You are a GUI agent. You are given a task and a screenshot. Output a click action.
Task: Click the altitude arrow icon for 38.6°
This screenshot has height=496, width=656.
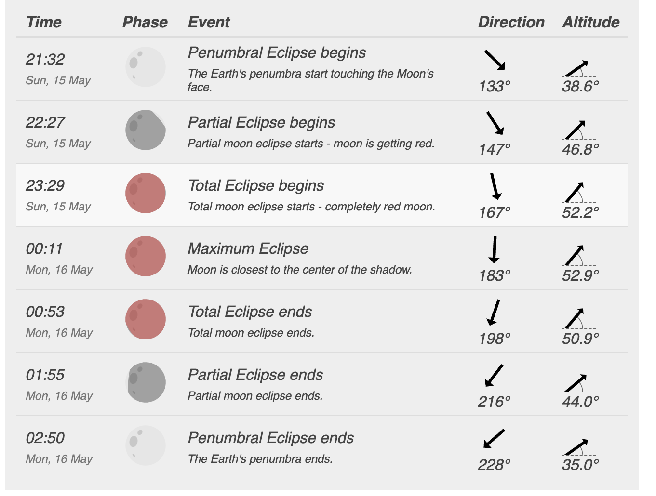pyautogui.click(x=579, y=68)
